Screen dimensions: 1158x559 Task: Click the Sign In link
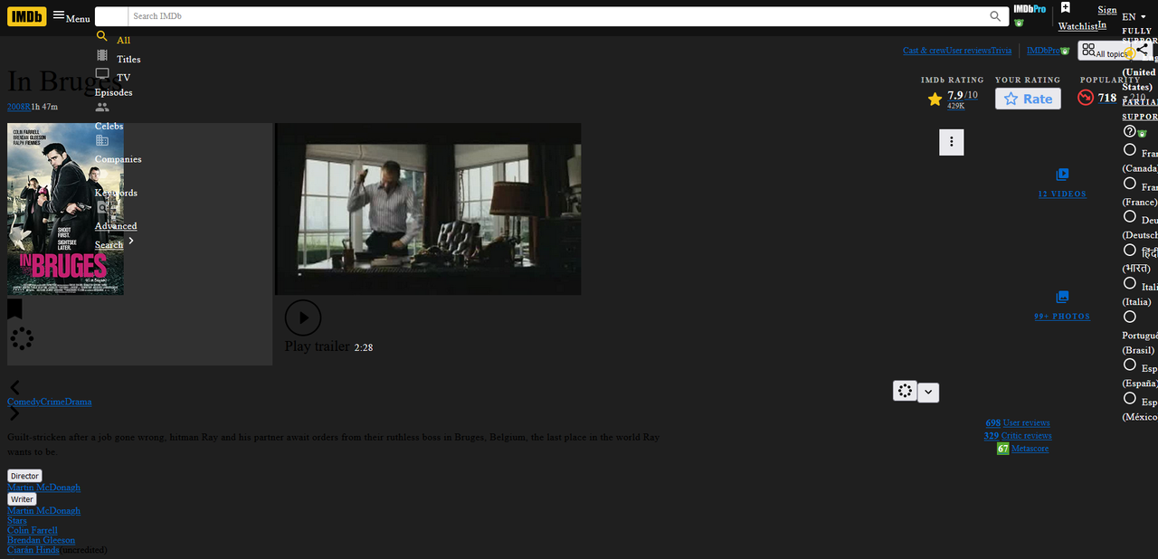(x=1107, y=17)
